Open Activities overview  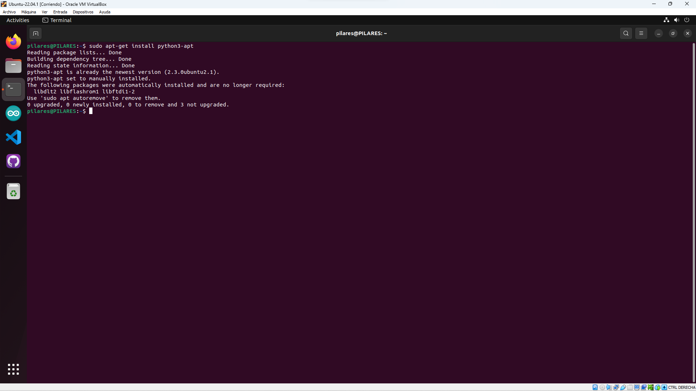[18, 20]
